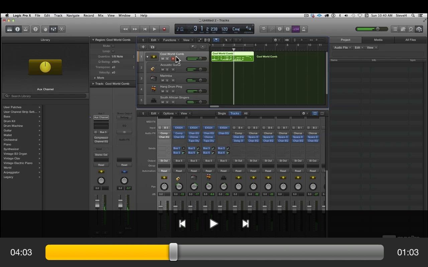Open the Navigate menu in menu bar
Screen dimensions: 428x267
tap(73, 15)
